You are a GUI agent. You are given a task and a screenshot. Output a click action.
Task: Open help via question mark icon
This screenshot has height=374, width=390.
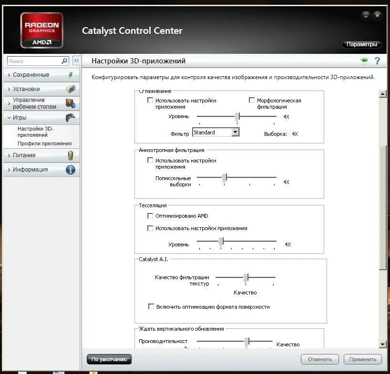(377, 61)
